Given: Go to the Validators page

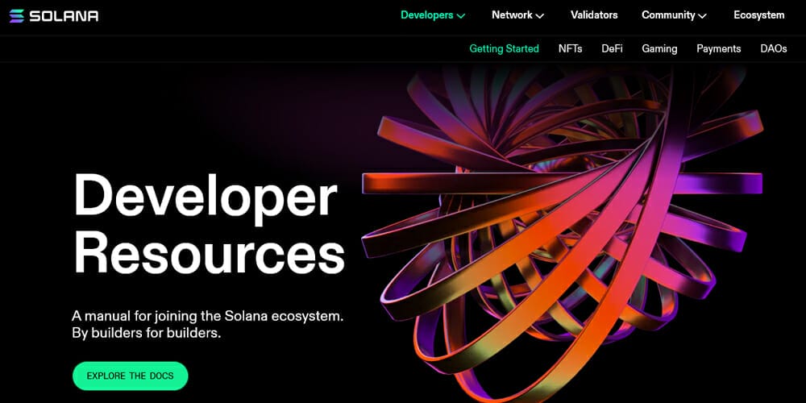Looking at the screenshot, I should 594,15.
